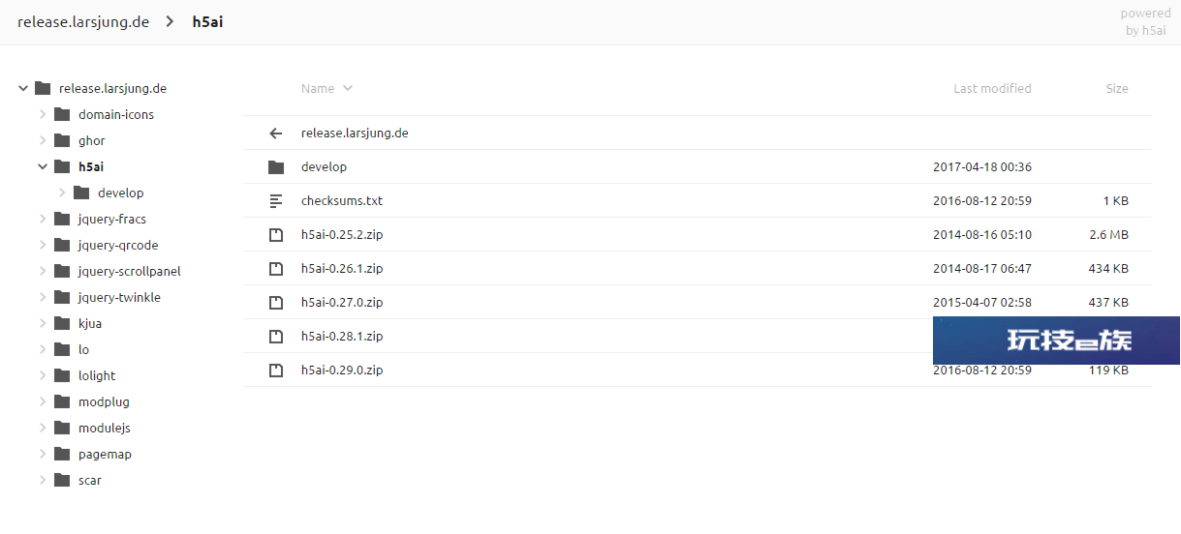Click the 2017-04-18 00:36 date of develop
This screenshot has width=1181, height=534.
pyautogui.click(x=982, y=167)
